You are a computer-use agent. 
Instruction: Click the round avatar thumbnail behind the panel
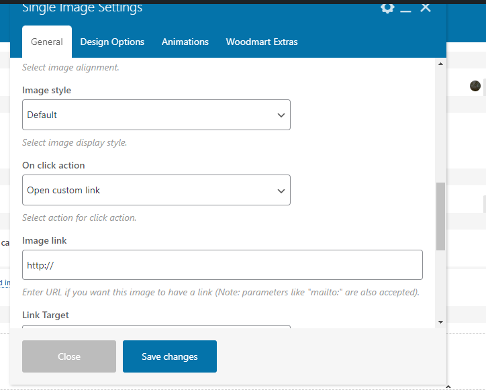(475, 86)
